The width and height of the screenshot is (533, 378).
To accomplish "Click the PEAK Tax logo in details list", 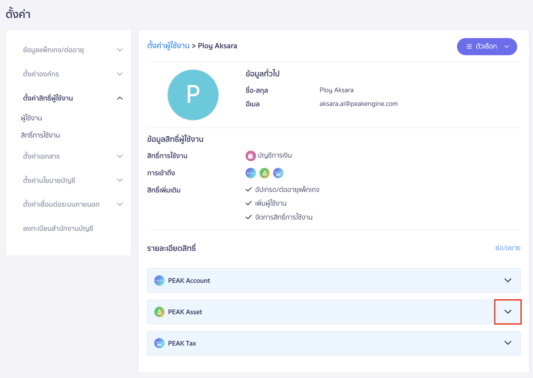I will pyautogui.click(x=159, y=343).
